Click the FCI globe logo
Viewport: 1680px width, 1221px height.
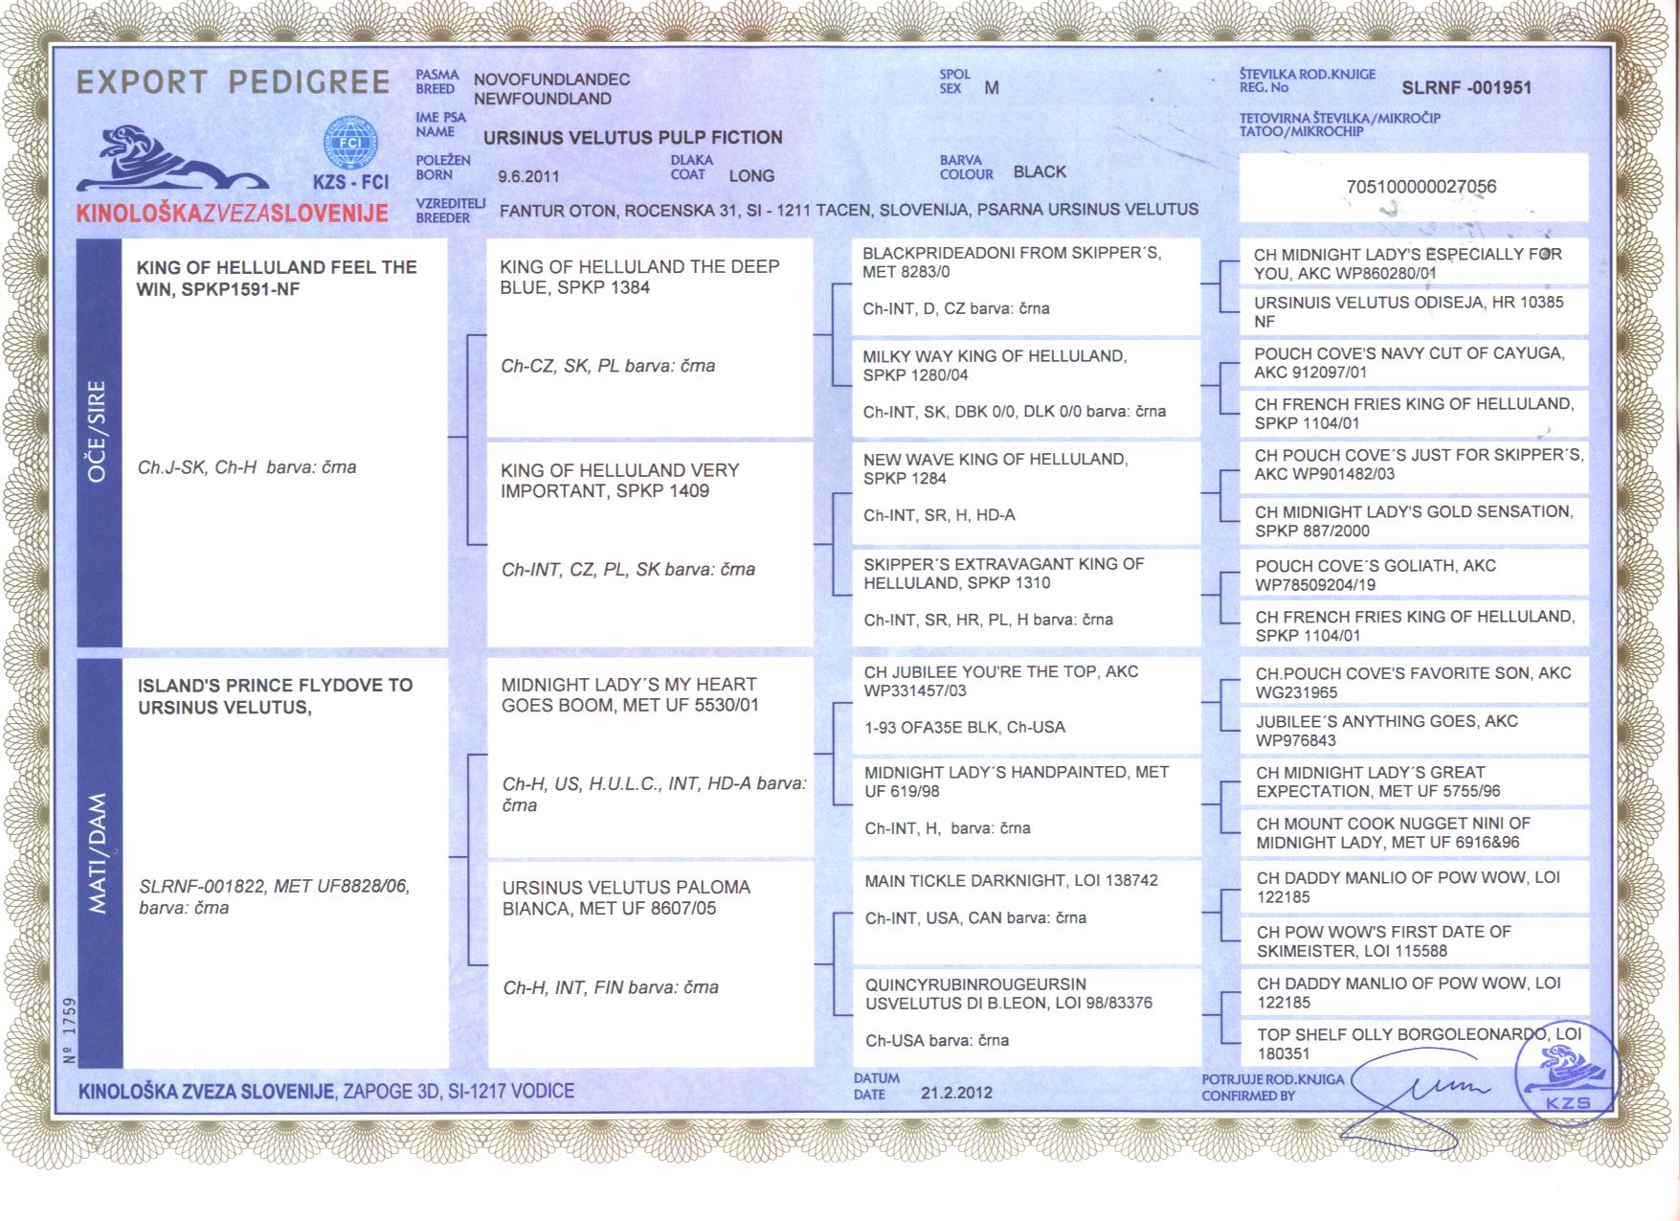350,142
